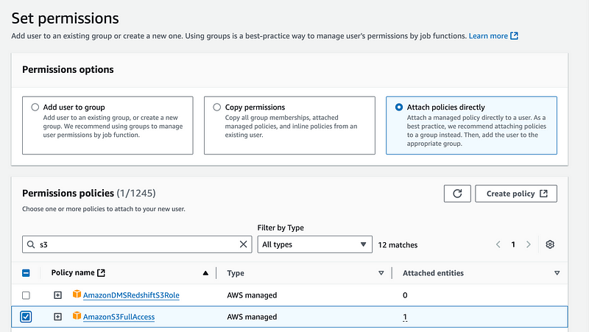The height and width of the screenshot is (332, 589).
Task: Click the refresh policies icon button
Action: (457, 194)
